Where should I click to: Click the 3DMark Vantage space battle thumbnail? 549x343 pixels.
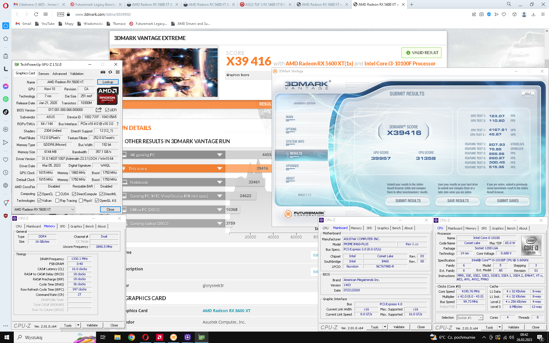click(x=164, y=73)
